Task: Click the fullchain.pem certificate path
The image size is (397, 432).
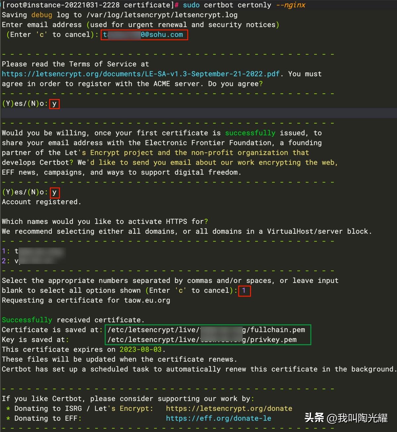Action: (x=206, y=330)
